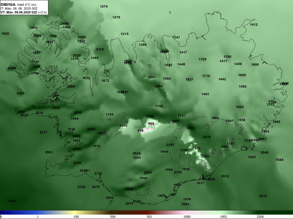Image resolution: width=293 pixels, height=219 pixels.
Task: Click the map value '2279'
Action: (207, 137)
